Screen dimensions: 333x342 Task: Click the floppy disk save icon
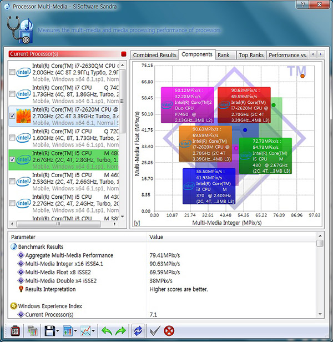50,331
